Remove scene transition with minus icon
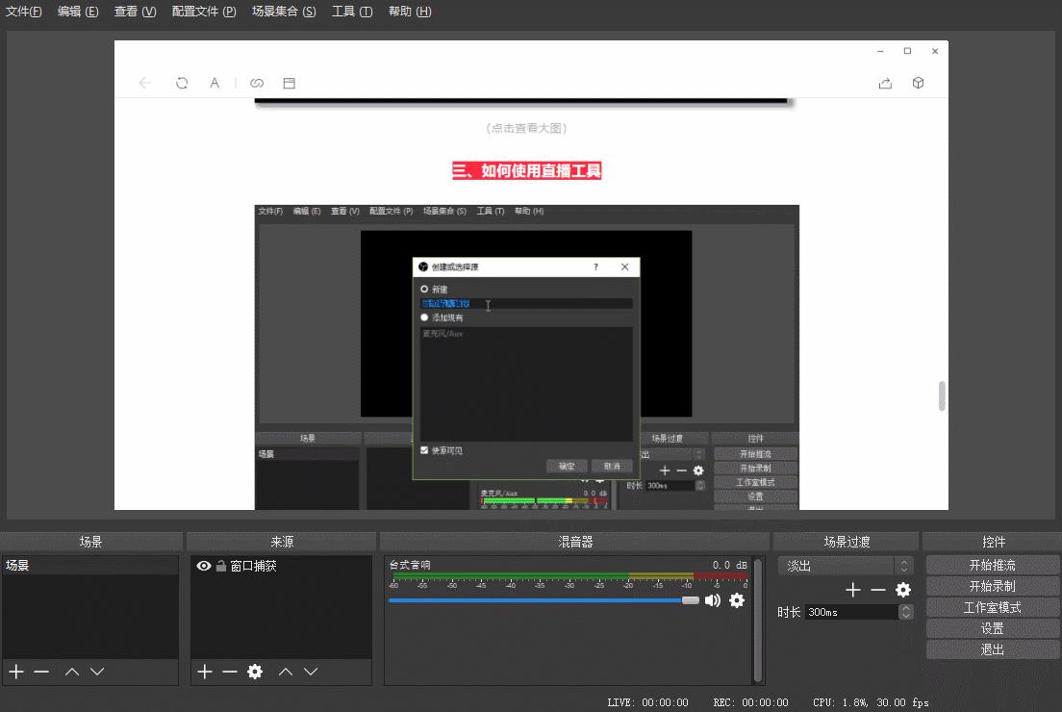The width and height of the screenshot is (1062, 712). (x=877, y=590)
